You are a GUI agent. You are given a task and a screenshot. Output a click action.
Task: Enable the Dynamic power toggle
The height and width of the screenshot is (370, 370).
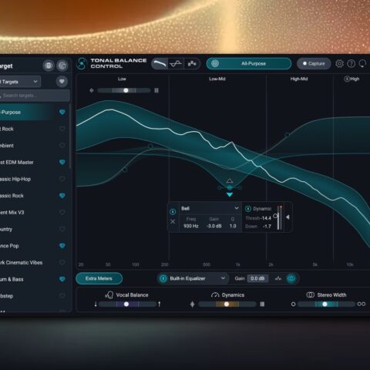pos(248,209)
